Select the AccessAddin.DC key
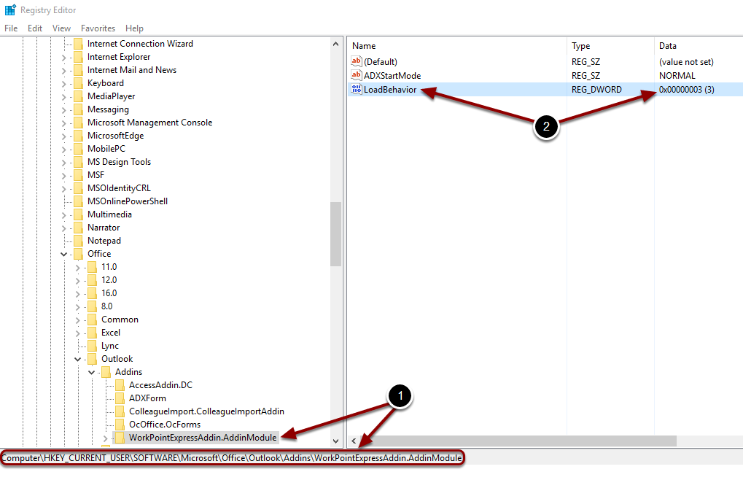Screen dimensions: 743x480 tap(160, 385)
